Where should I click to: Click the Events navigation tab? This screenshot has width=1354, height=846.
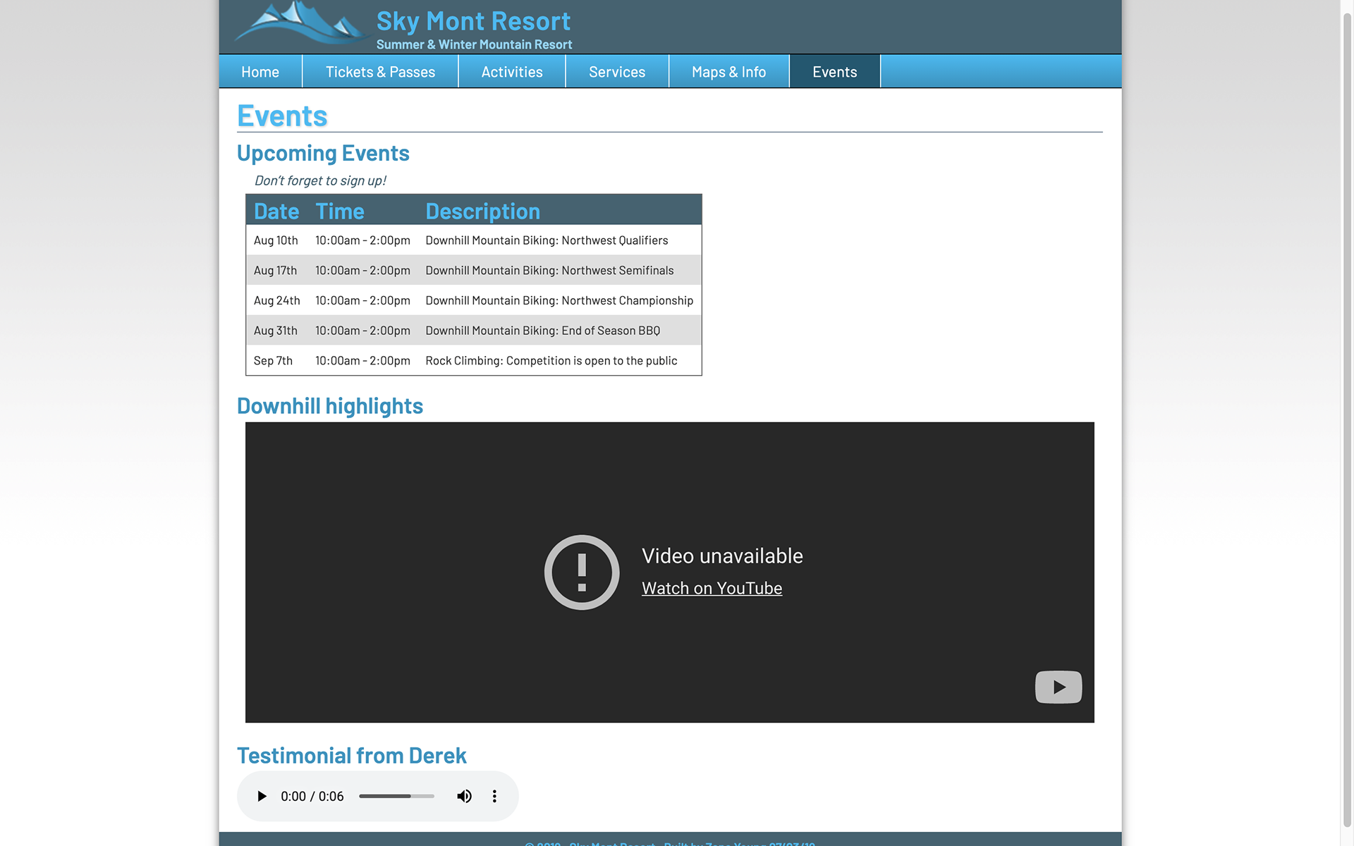coord(834,72)
